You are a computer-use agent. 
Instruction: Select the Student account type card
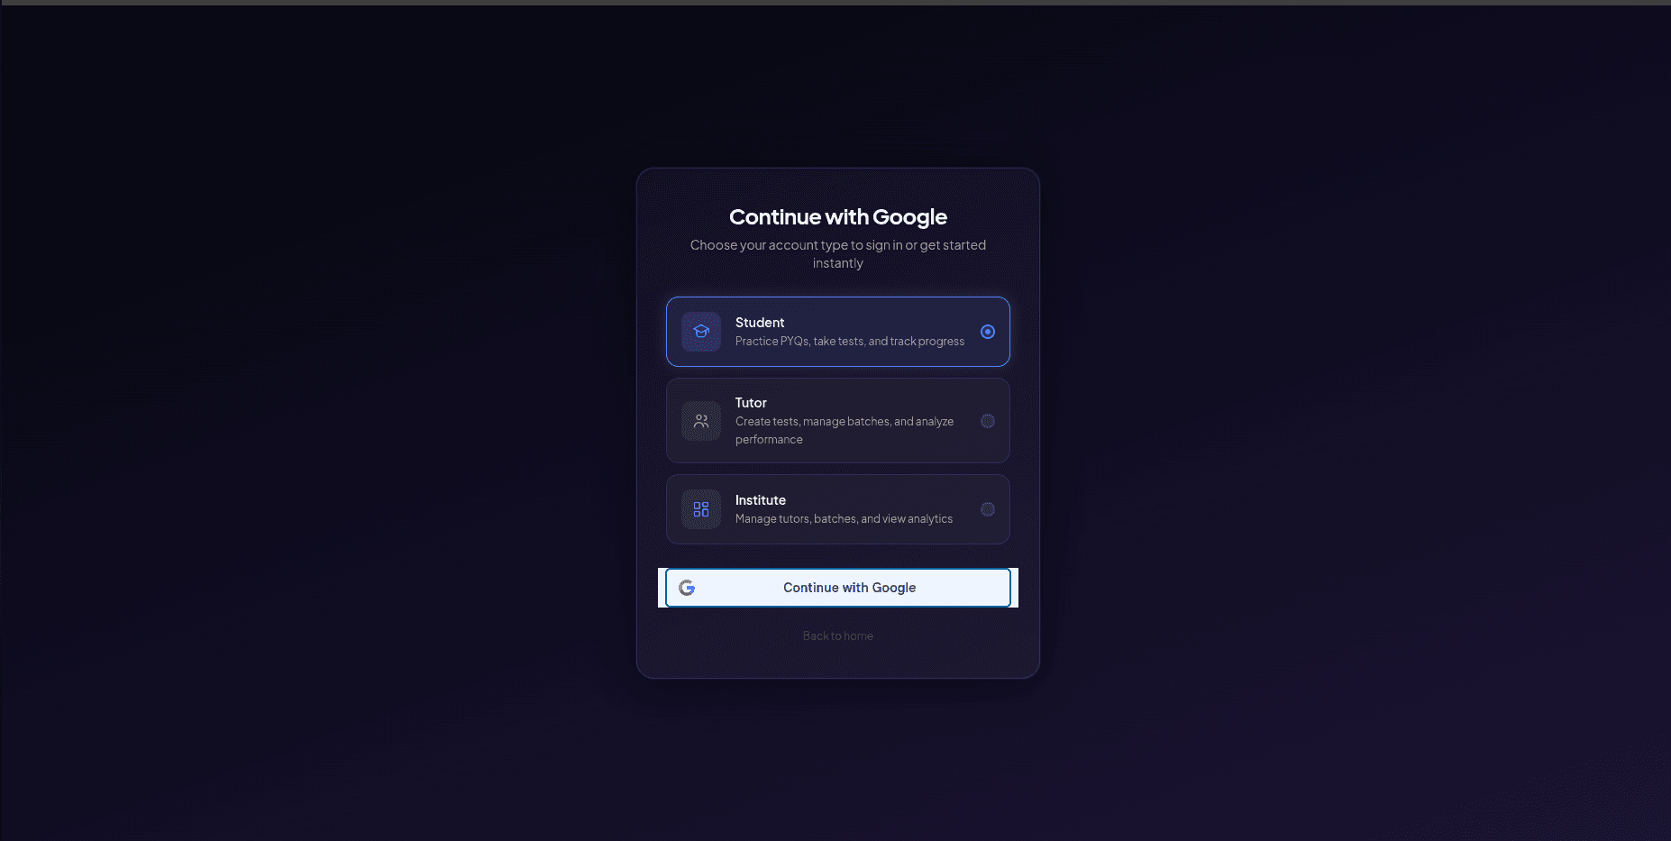point(837,332)
